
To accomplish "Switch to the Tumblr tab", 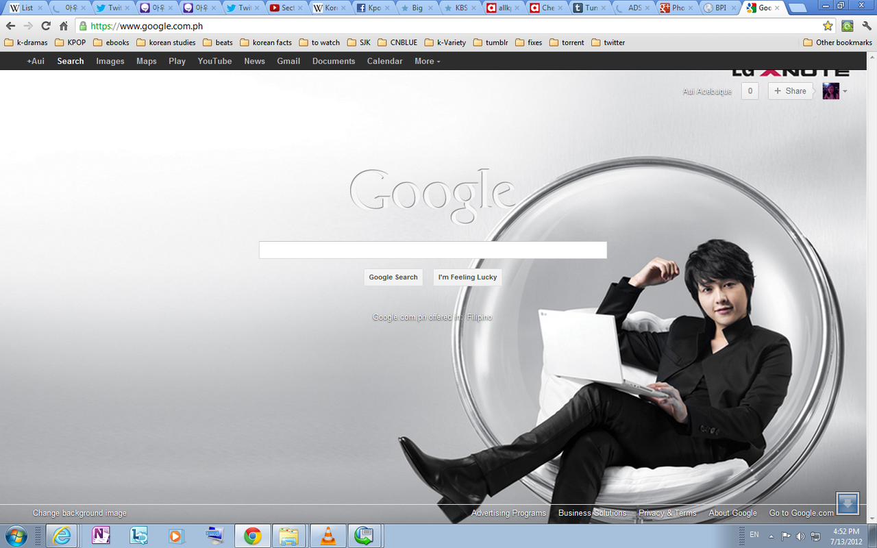I will point(589,8).
